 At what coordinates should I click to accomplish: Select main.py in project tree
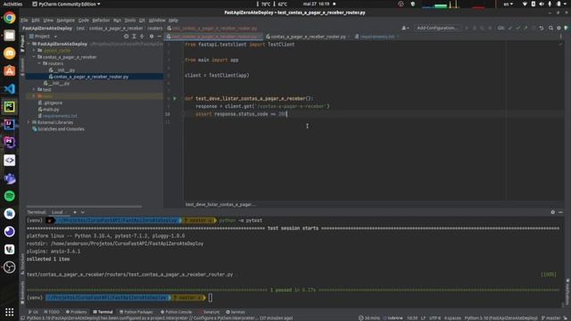tap(51, 109)
